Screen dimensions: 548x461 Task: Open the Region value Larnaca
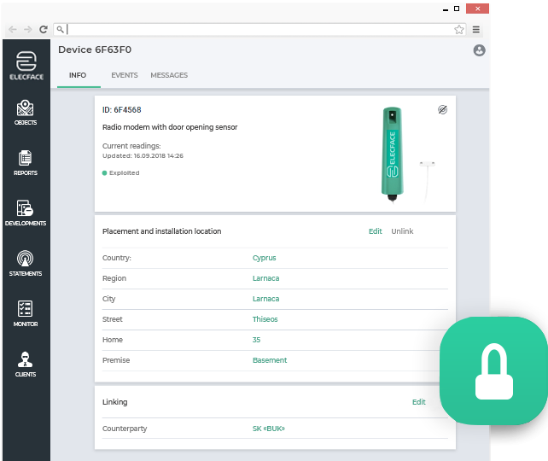(x=266, y=278)
